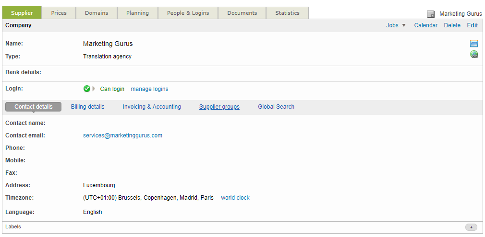Screen dimensions: 485x237
Task: Open the Documents tab
Action: (x=242, y=13)
